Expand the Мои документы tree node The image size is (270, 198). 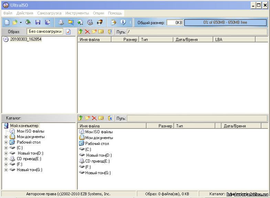[x=6, y=137]
